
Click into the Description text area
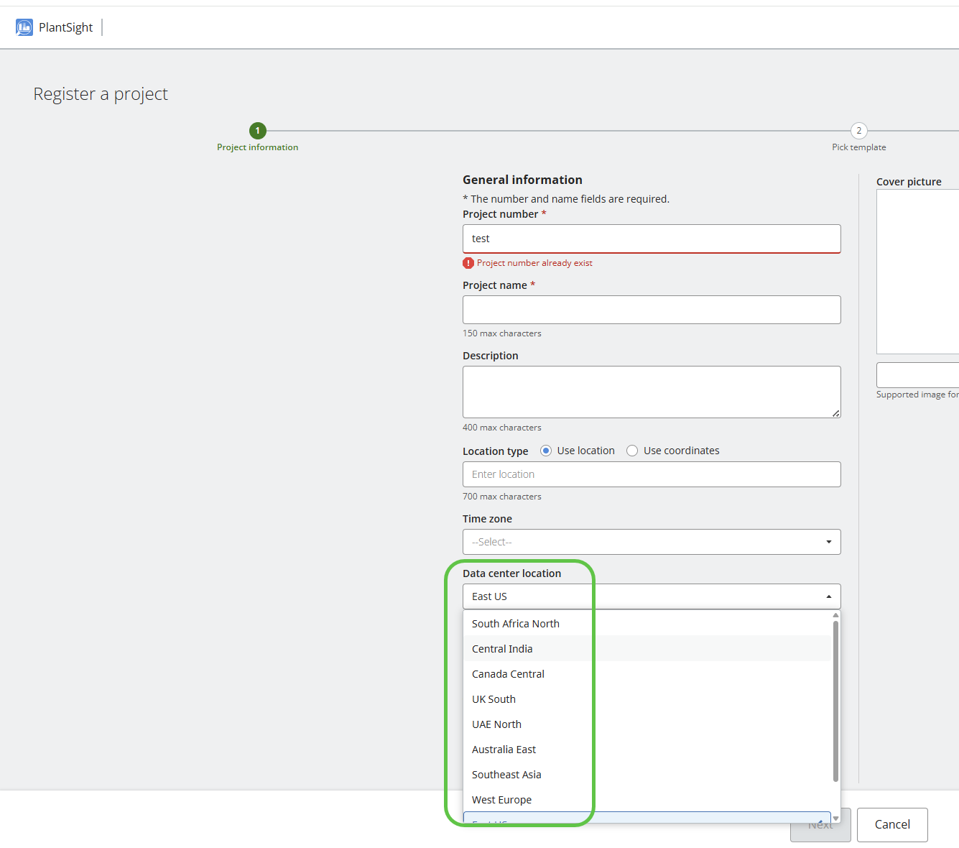(652, 392)
